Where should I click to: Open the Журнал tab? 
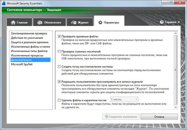pyautogui.click(x=80, y=22)
